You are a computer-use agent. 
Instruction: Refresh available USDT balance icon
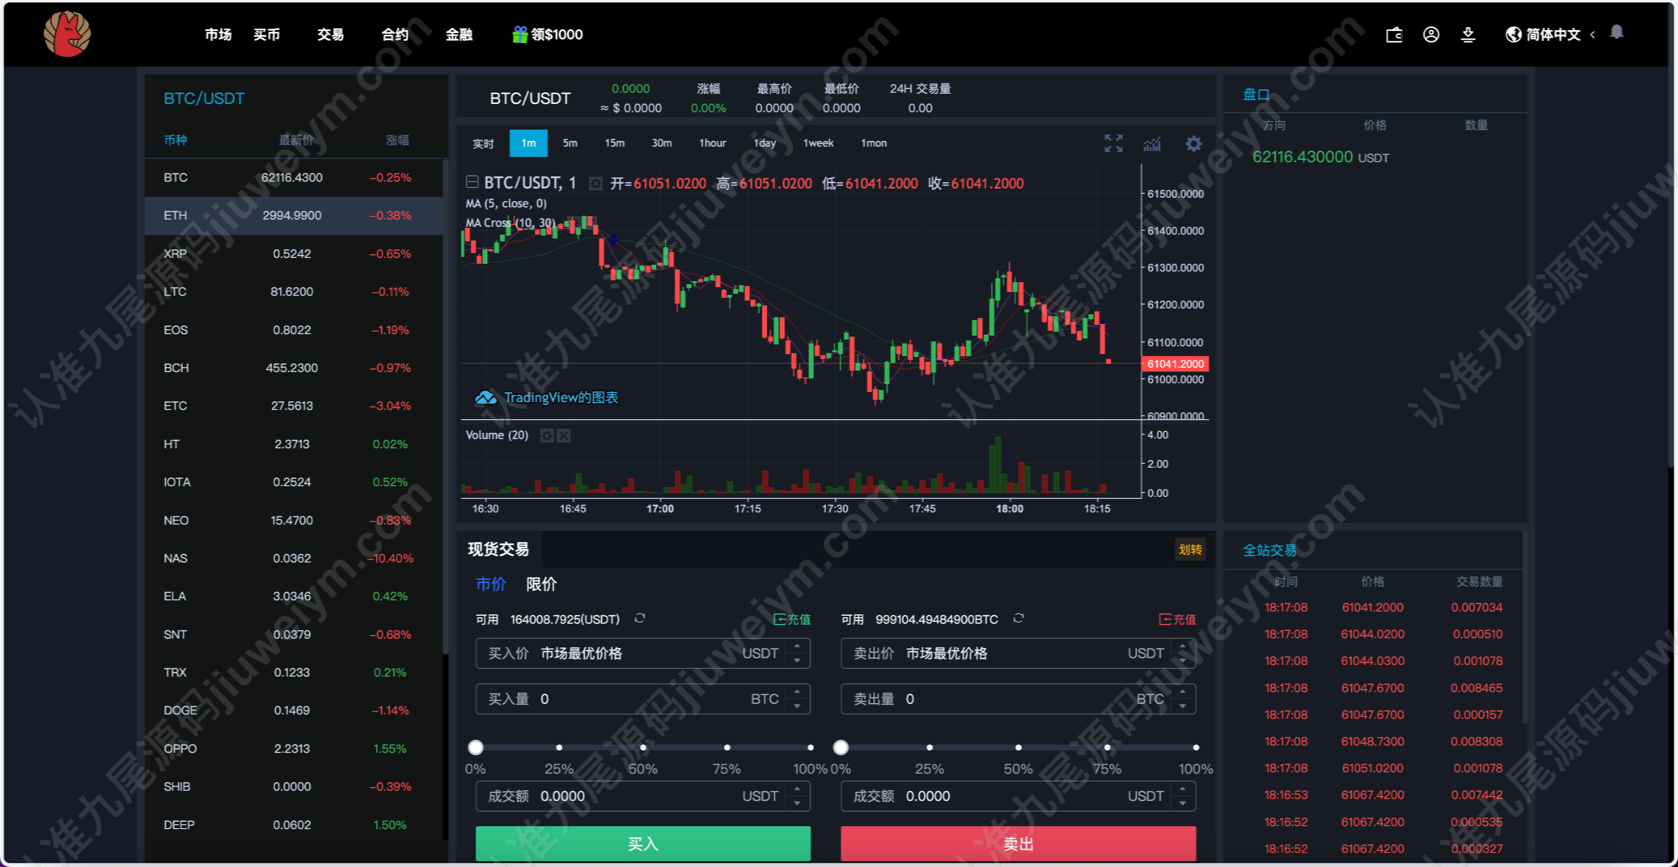click(x=639, y=618)
